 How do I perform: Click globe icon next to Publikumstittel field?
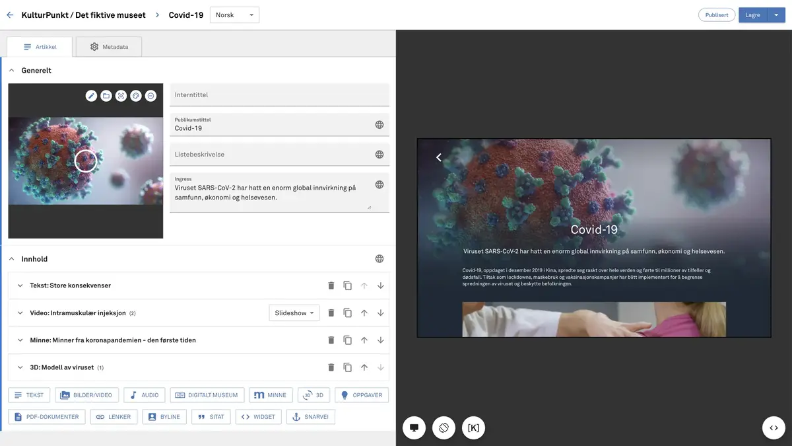pos(379,125)
